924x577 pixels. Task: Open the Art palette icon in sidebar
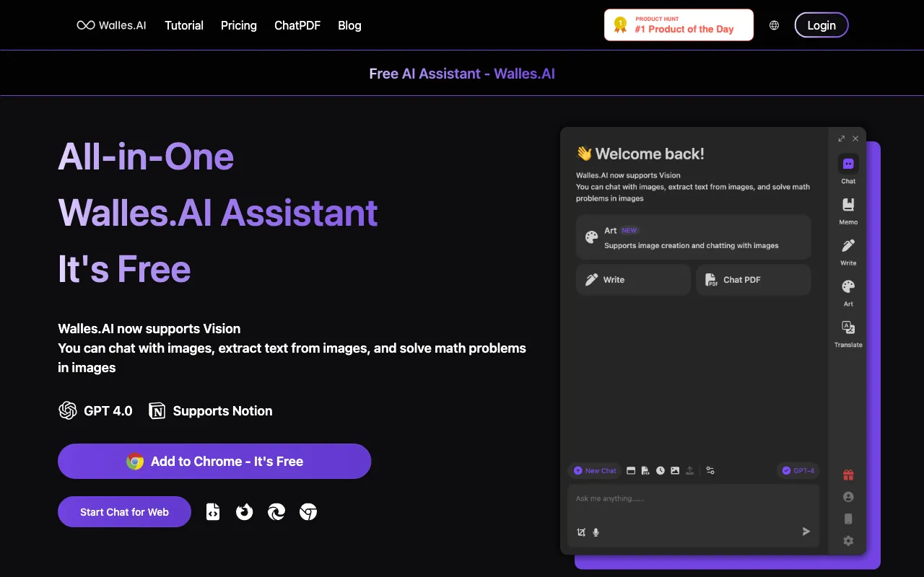click(x=848, y=286)
